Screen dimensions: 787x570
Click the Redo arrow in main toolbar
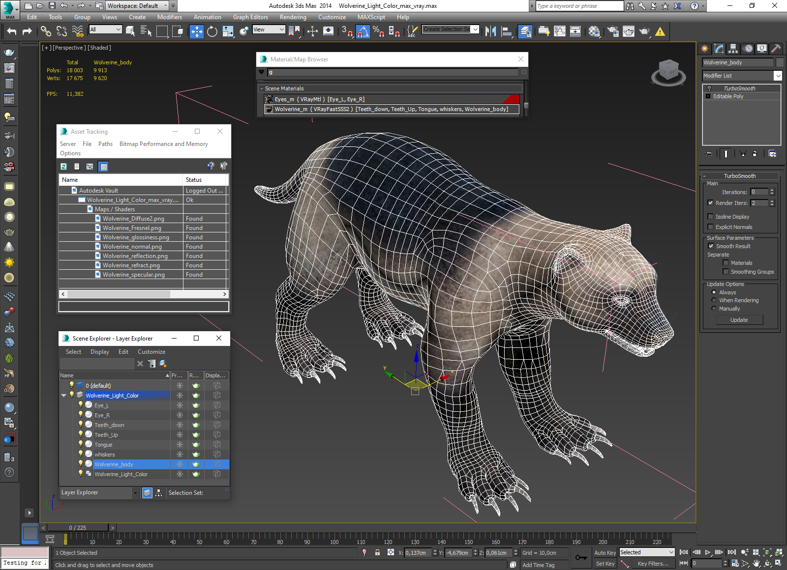(27, 31)
